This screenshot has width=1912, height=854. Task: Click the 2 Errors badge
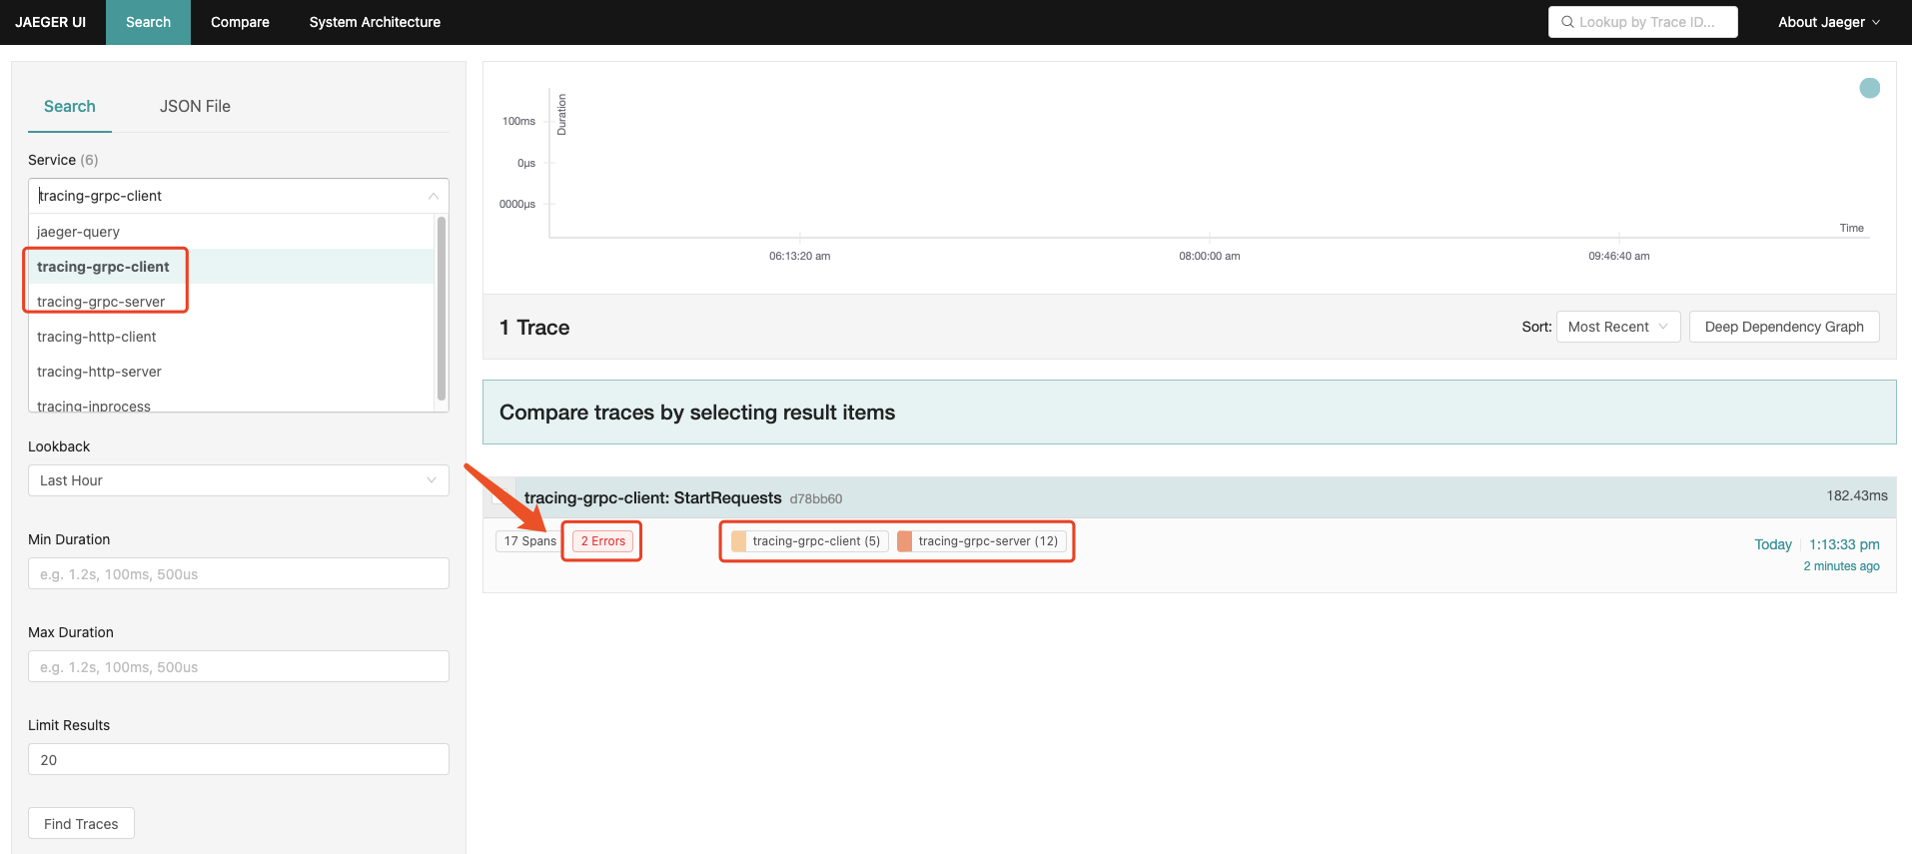(602, 541)
